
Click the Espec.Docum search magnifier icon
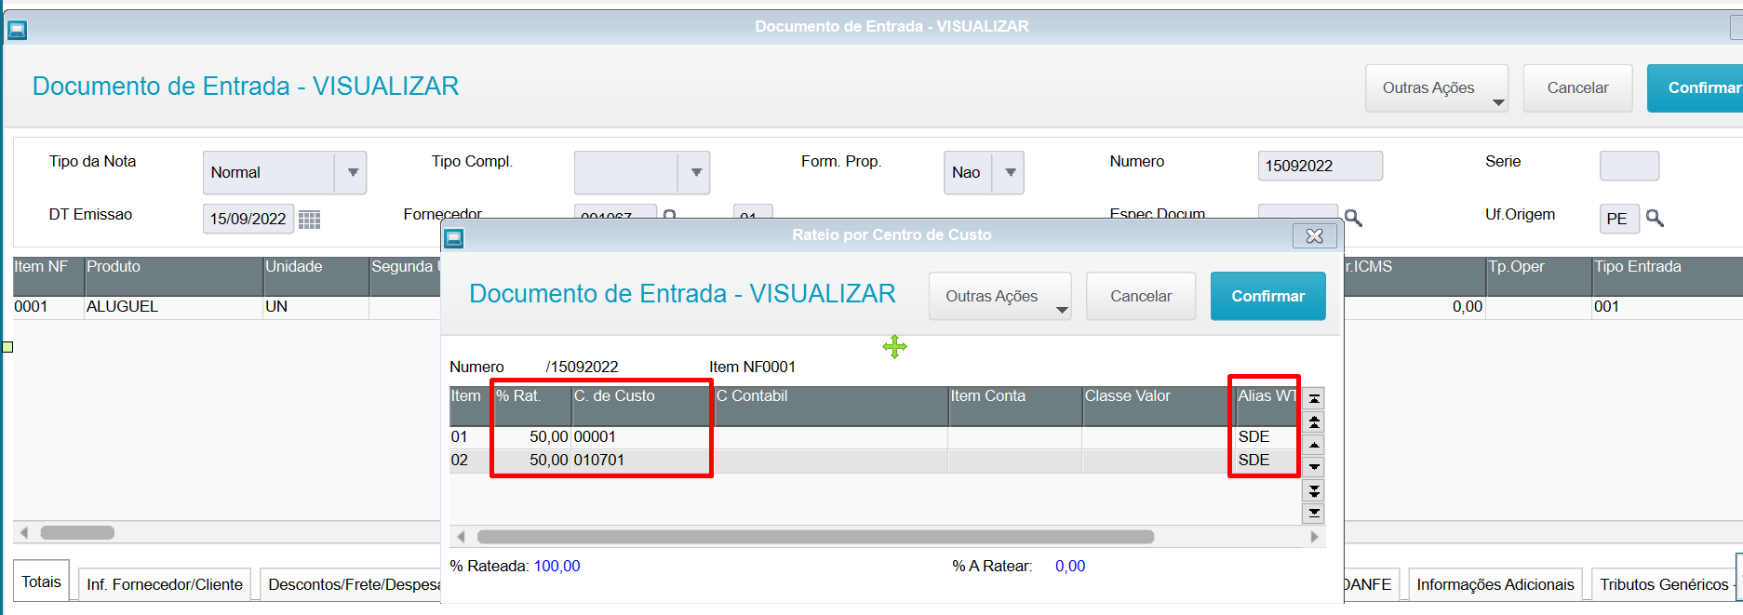1353,217
